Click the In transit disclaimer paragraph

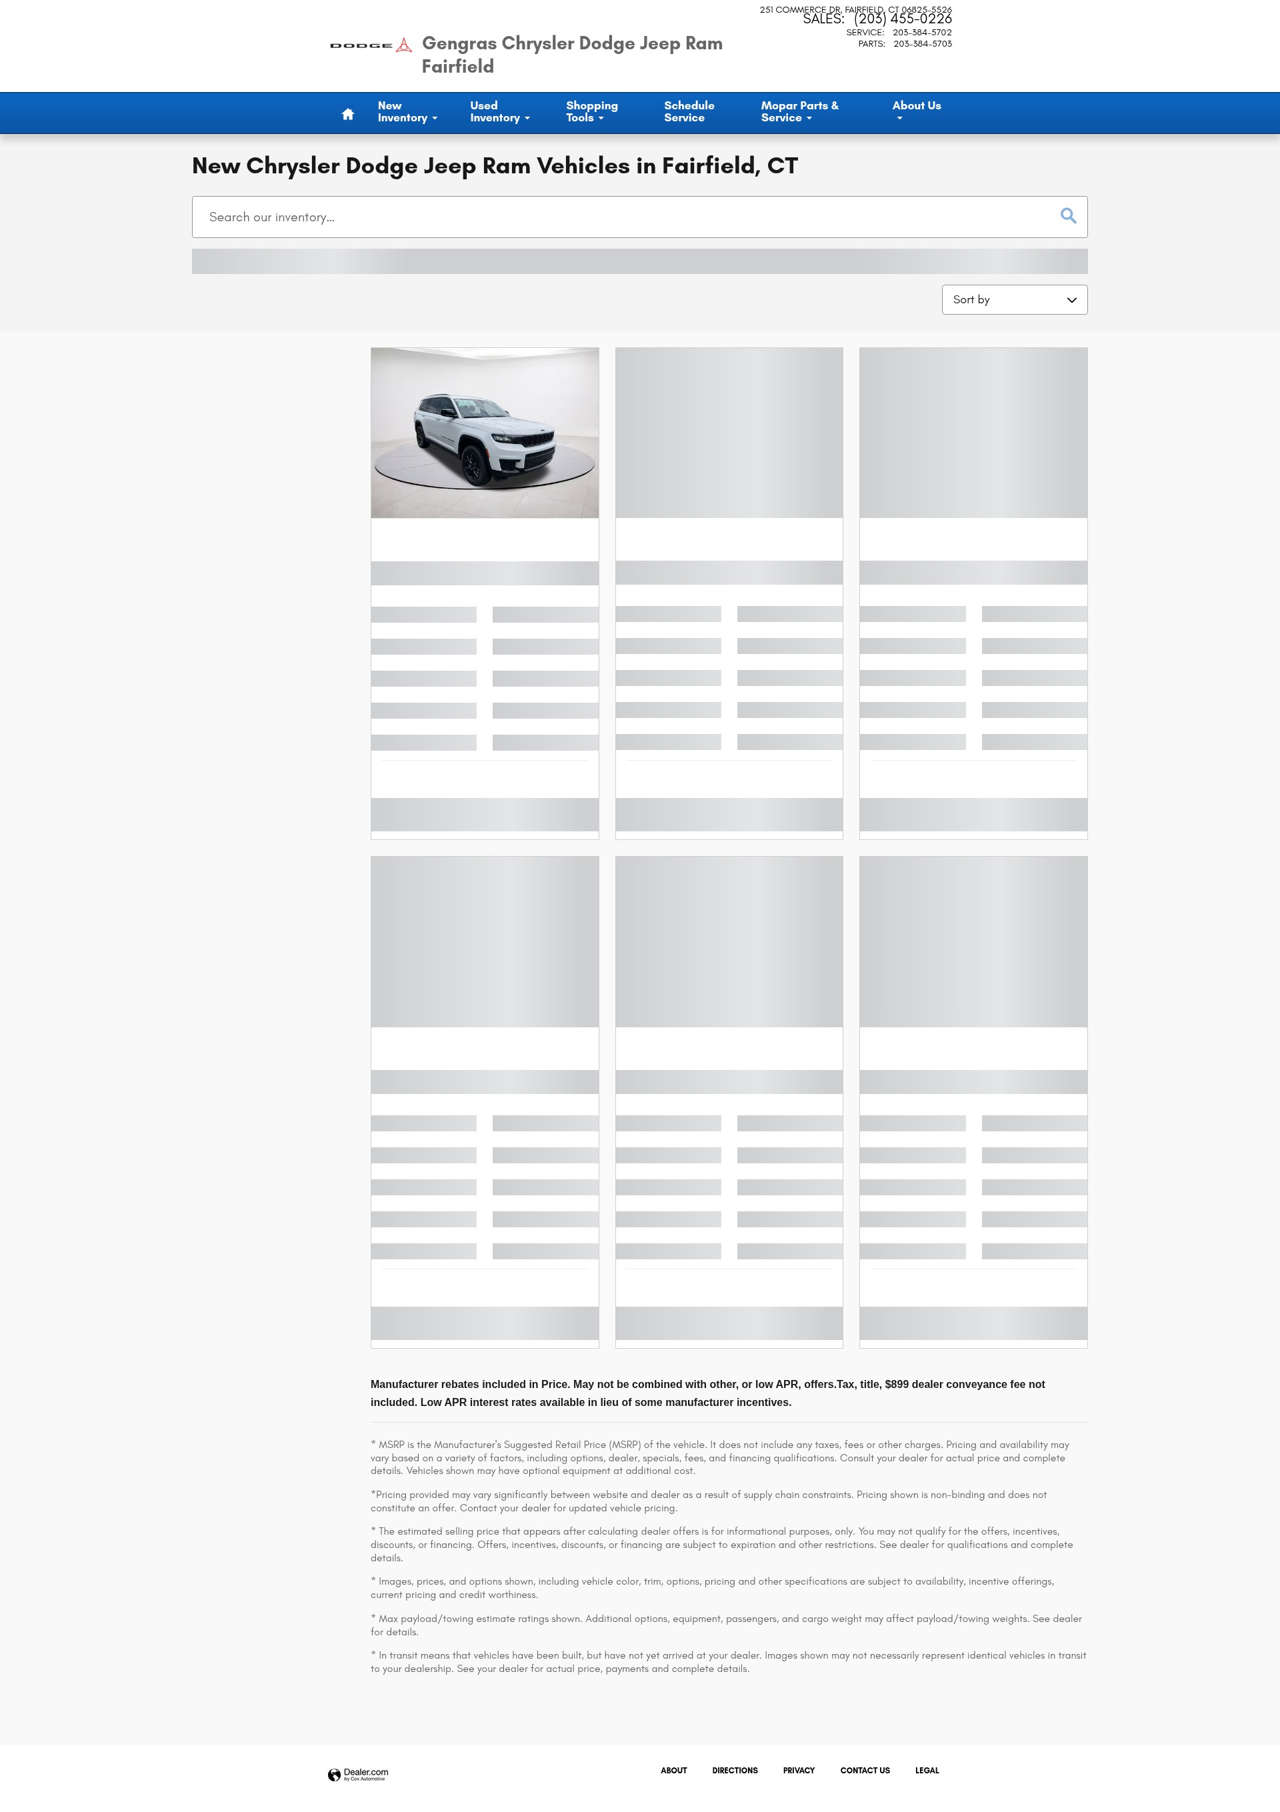[729, 1662]
